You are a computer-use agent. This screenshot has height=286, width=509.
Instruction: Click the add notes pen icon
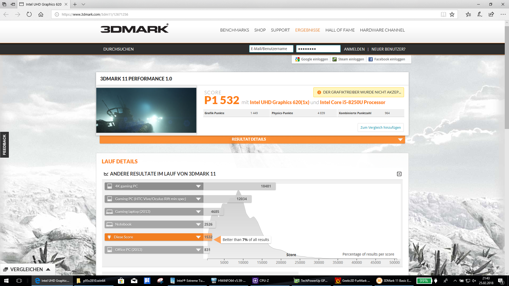coord(480,15)
